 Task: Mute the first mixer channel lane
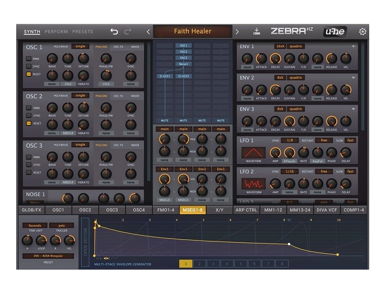[165, 121]
